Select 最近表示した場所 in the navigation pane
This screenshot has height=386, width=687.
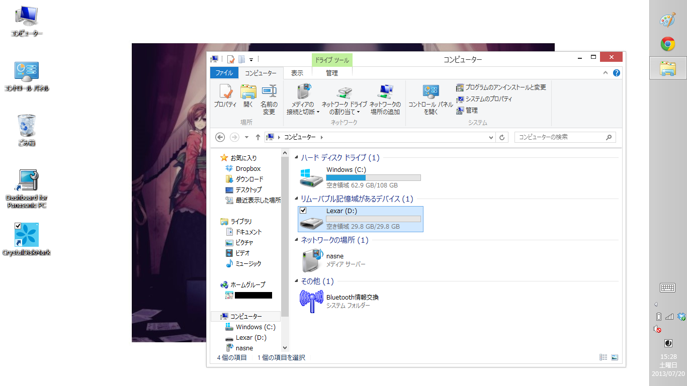253,201
